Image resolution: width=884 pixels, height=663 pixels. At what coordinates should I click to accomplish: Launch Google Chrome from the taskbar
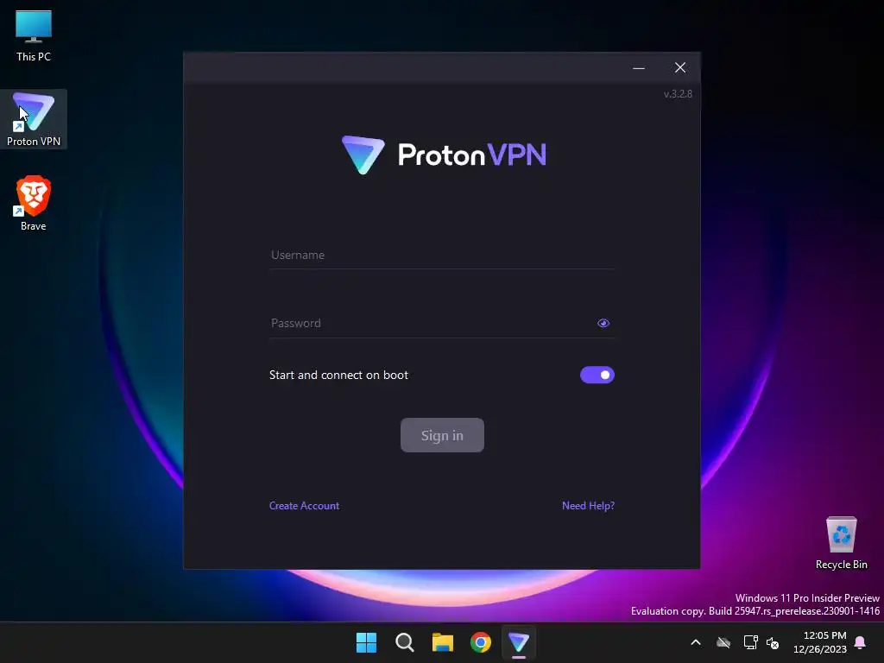point(480,642)
